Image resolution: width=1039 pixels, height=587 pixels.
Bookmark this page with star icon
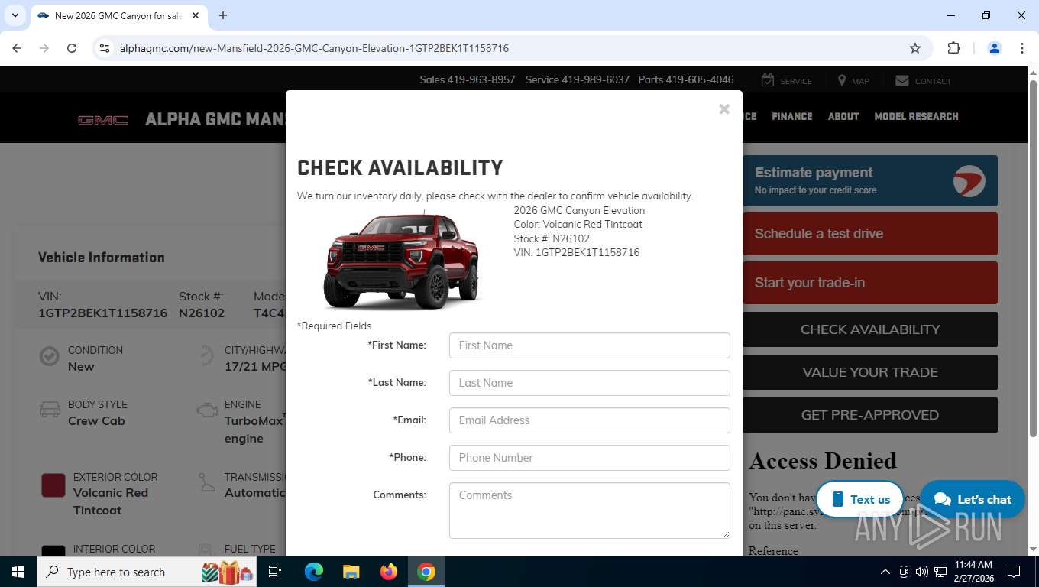point(915,48)
